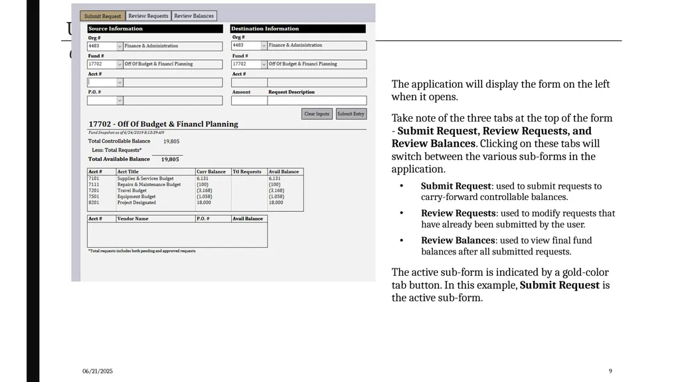Click the 17702 - Off Of Budget heading
This screenshot has width=680, height=382.
[x=163, y=124]
